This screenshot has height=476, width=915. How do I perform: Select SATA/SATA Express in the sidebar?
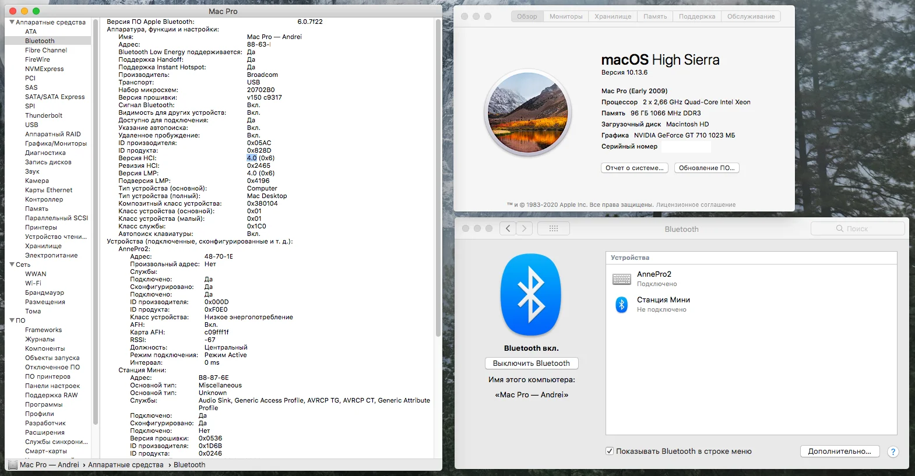point(55,97)
